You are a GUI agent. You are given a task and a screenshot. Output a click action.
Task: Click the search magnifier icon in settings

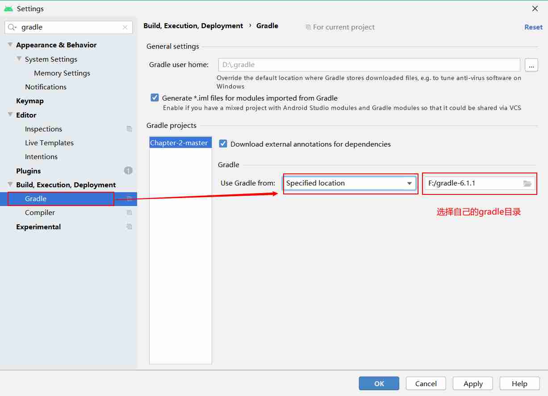[12, 27]
